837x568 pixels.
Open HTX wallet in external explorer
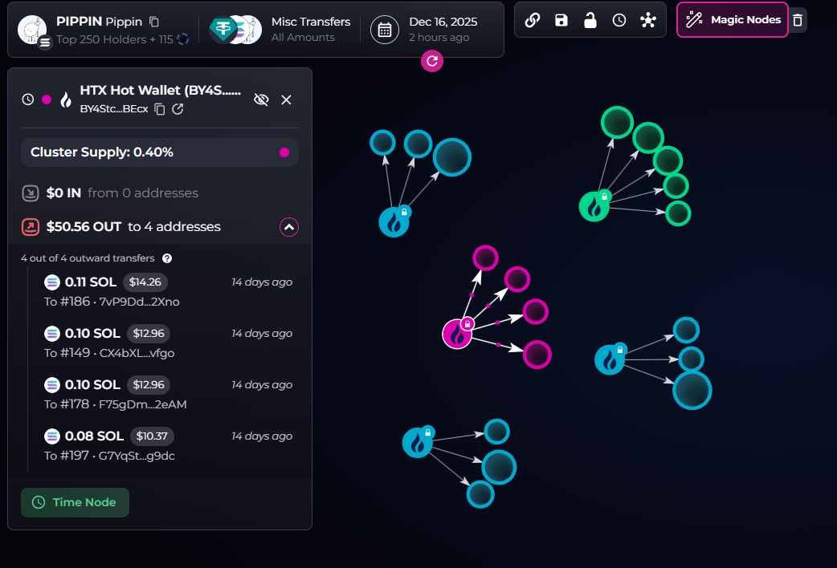(x=178, y=109)
